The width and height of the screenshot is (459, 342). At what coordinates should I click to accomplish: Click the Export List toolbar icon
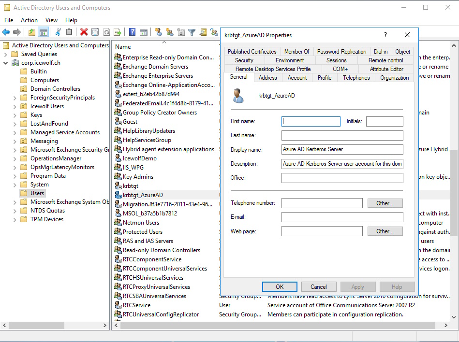click(x=118, y=32)
